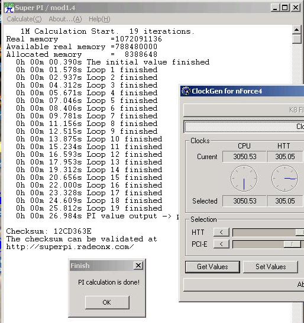Click the ClockGen title bar icon
This screenshot has height=323, width=304.
pos(186,91)
